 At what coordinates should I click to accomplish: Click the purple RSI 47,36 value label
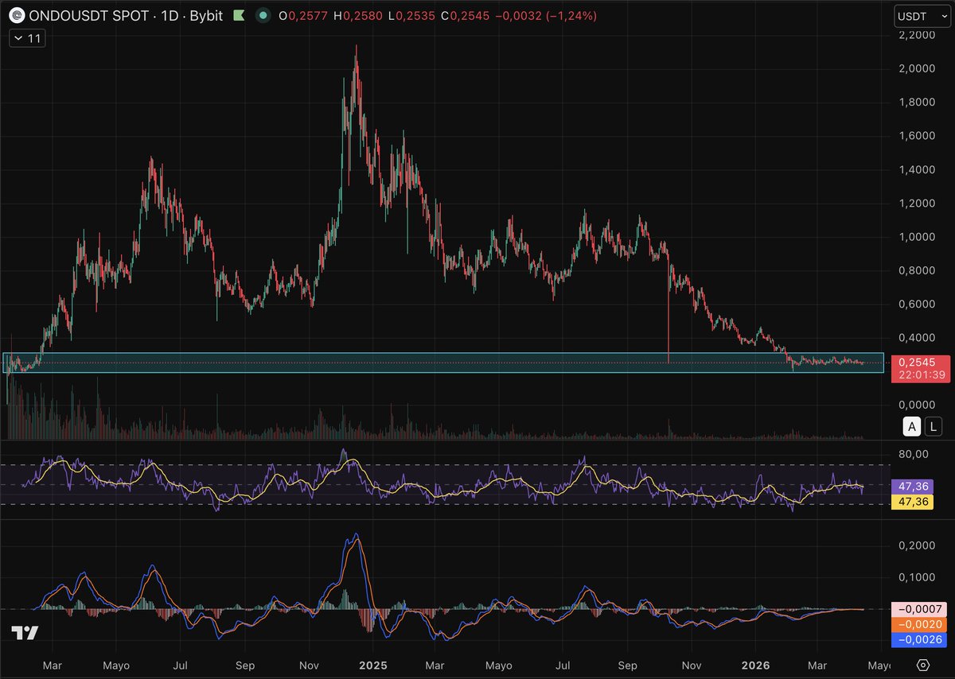point(917,486)
